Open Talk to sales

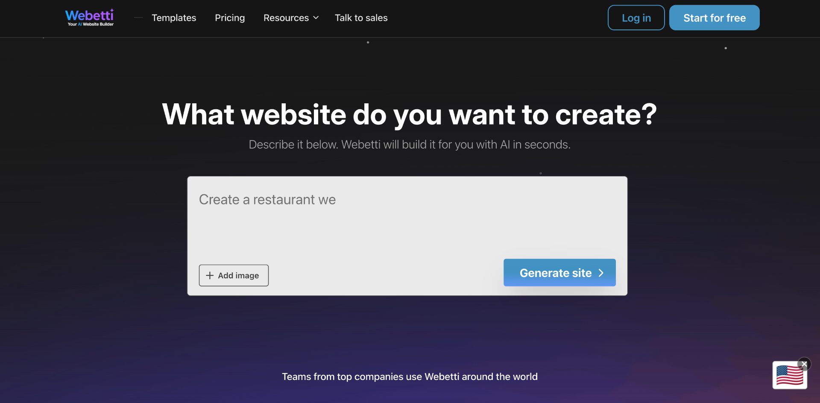pos(361,18)
